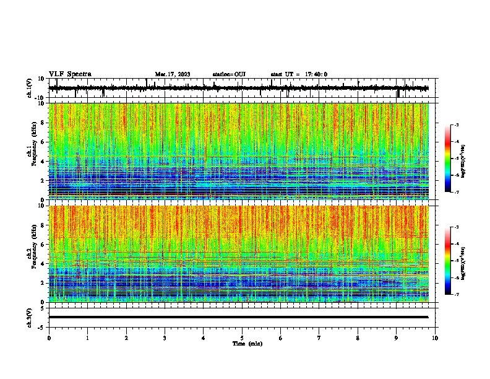Click time axis tick label '4'
The image size is (490, 379).
tap(204, 338)
